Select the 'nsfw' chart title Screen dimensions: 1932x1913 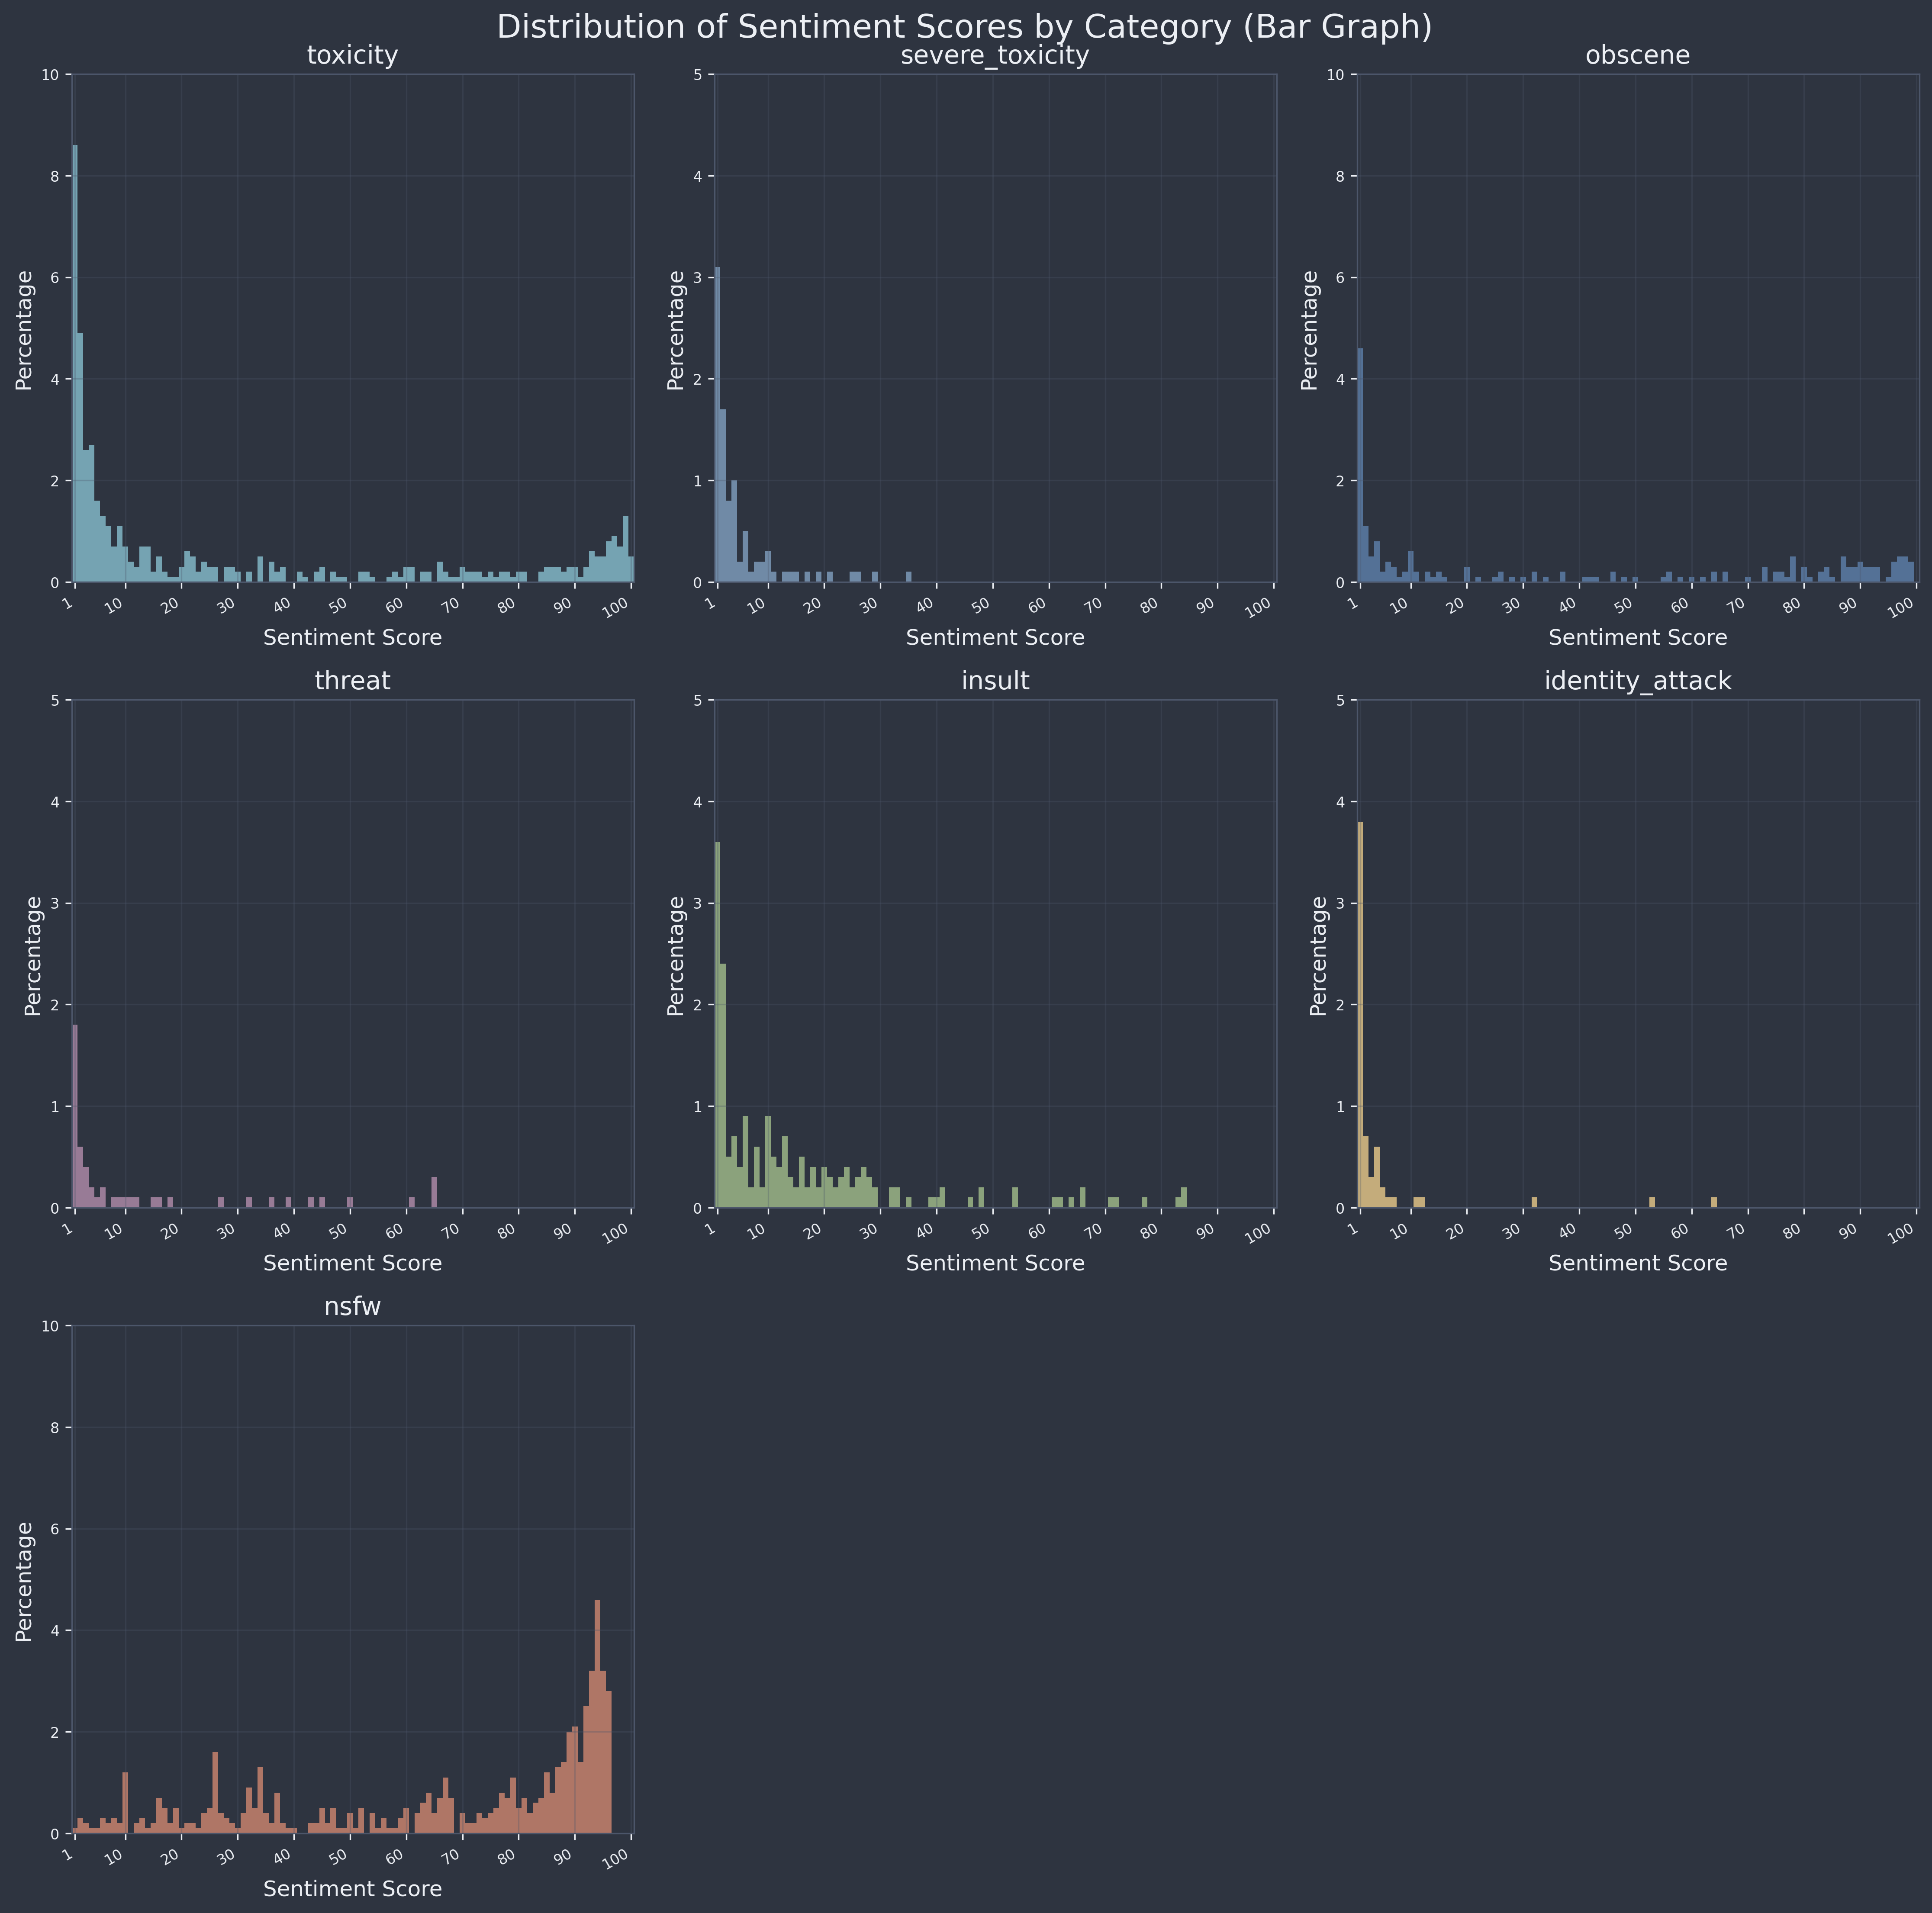352,1307
